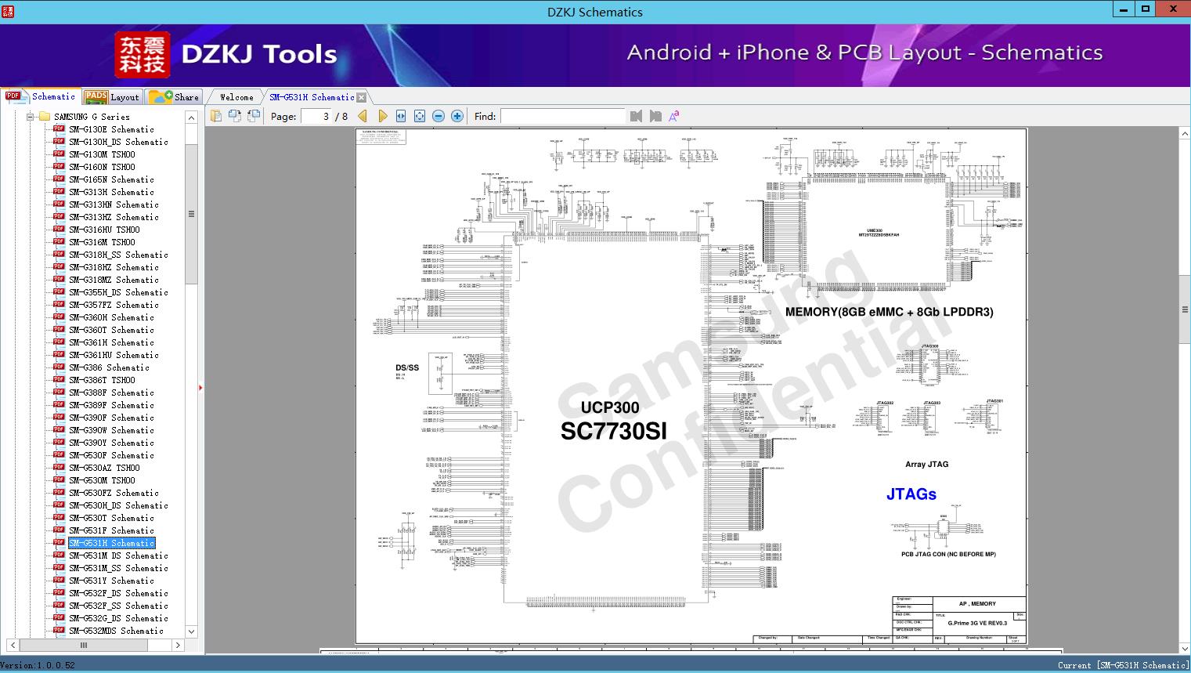Select the SM-G531H Schematic document tab

click(x=312, y=97)
